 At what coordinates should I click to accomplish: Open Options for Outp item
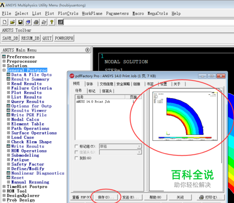pyautogui.click(x=31, y=106)
